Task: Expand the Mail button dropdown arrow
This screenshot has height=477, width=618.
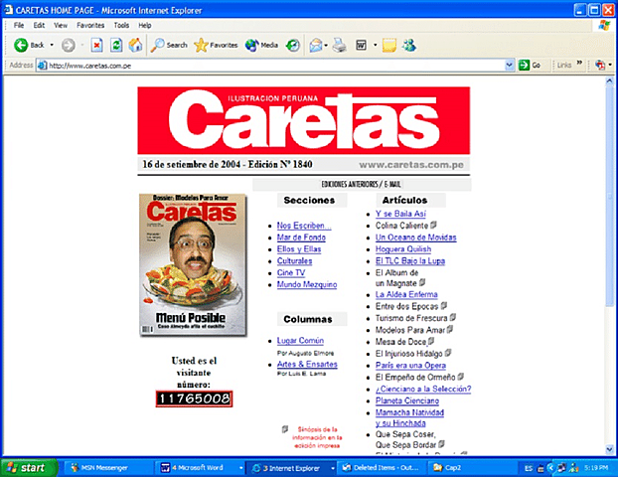Action: coord(326,46)
